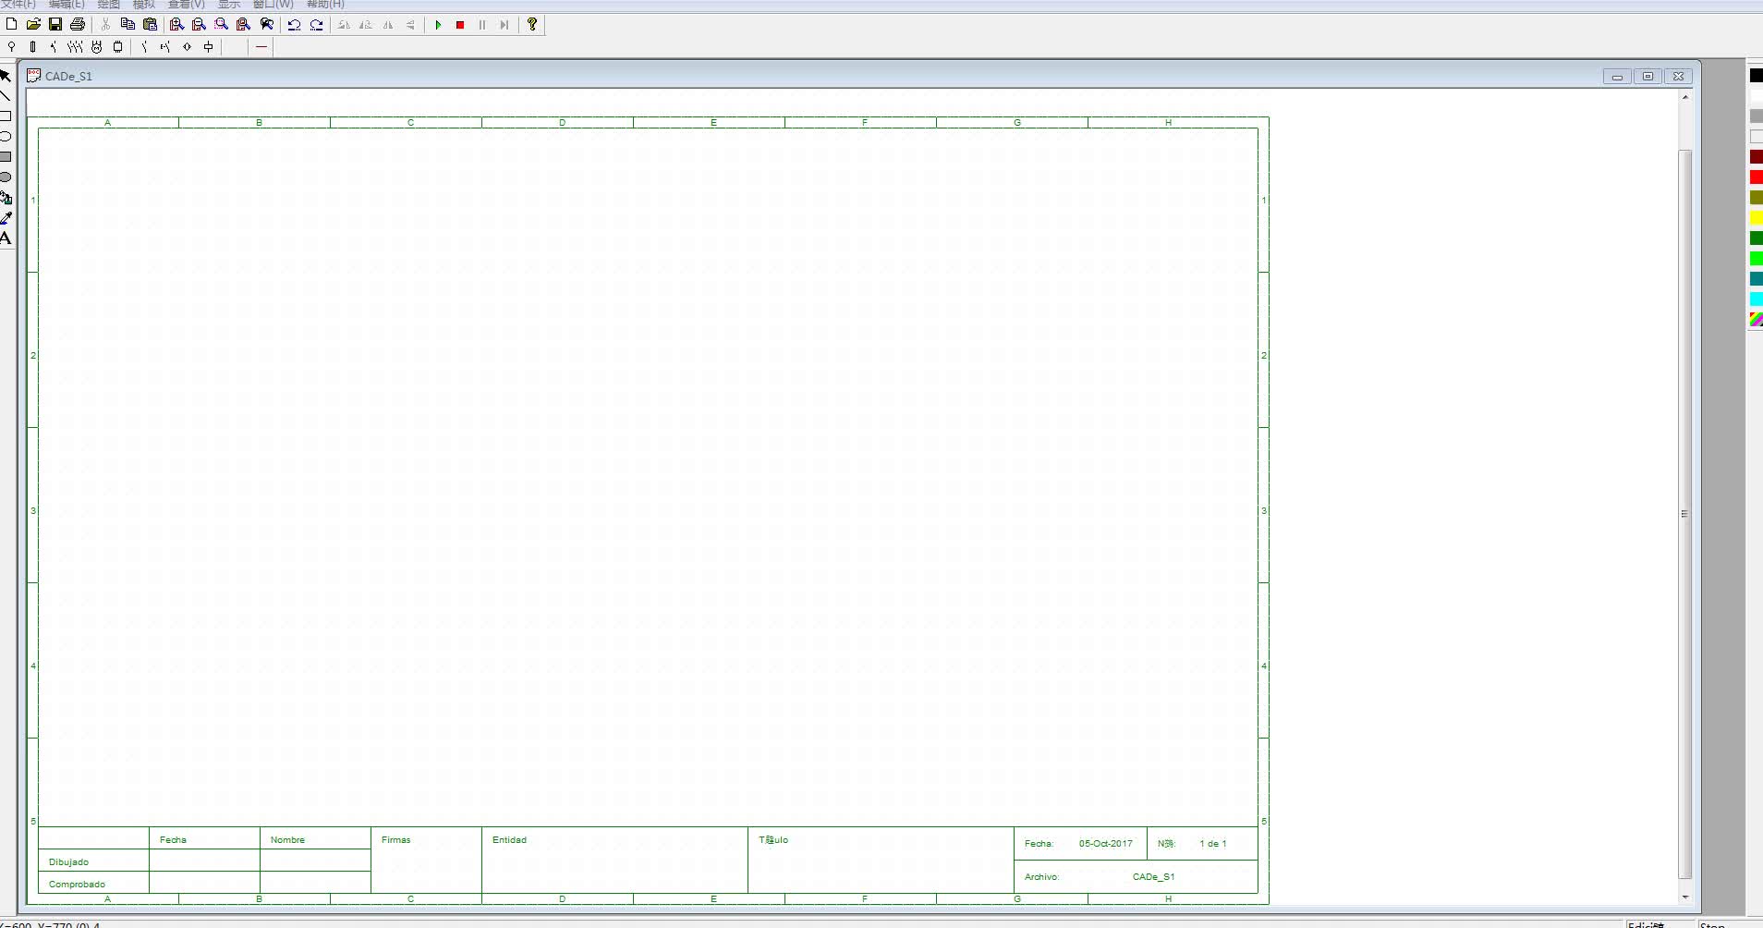Print the schematic using the printer icon

[78, 25]
